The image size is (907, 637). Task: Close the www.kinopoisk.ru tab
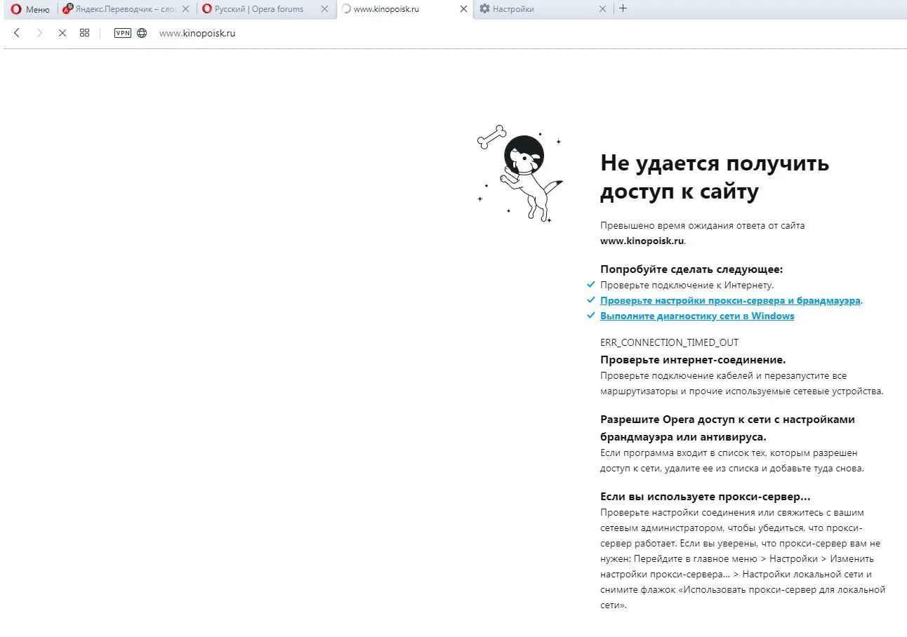click(x=463, y=9)
